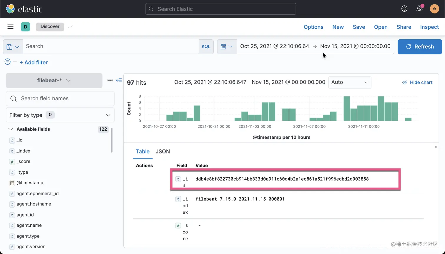Viewport: 445px width, 254px height.
Task: Open the help menu lifebuoy icon
Action: 404,9
